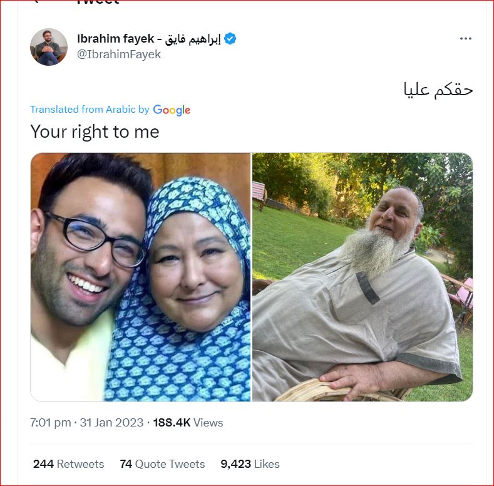
Task: Click the blue verified badge icon
Action: click(230, 39)
